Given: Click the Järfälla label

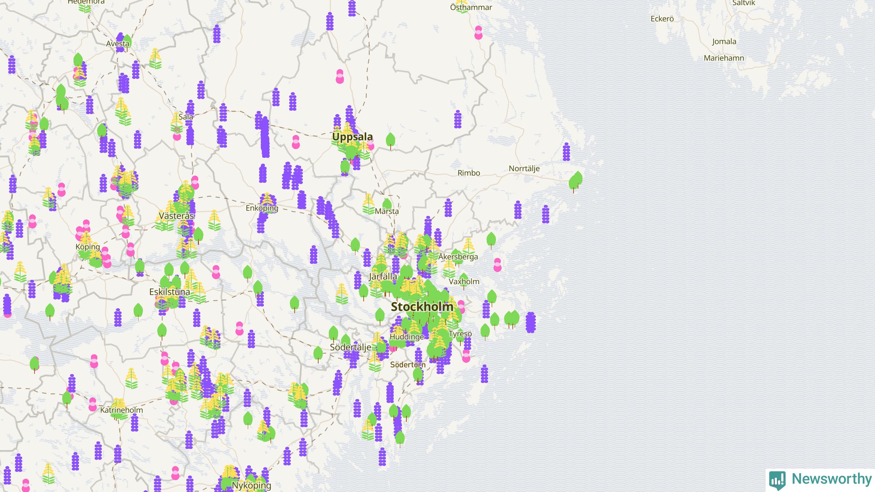Looking at the screenshot, I should pyautogui.click(x=383, y=277).
